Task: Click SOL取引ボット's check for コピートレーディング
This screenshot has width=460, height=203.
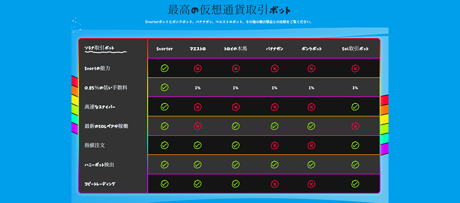Action: click(x=355, y=184)
